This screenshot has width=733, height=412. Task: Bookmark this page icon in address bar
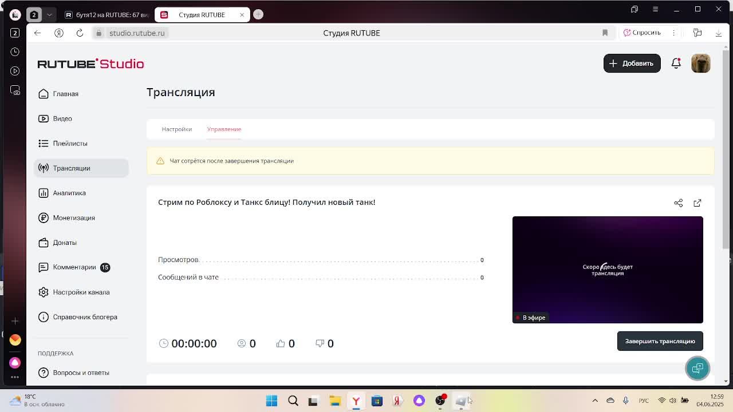point(605,33)
